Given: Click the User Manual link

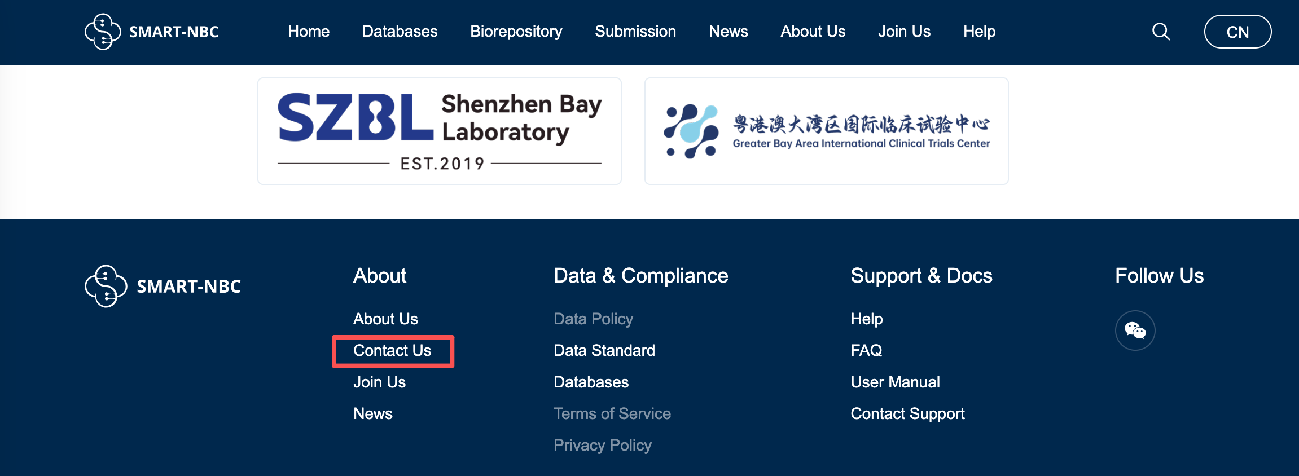Looking at the screenshot, I should tap(895, 382).
